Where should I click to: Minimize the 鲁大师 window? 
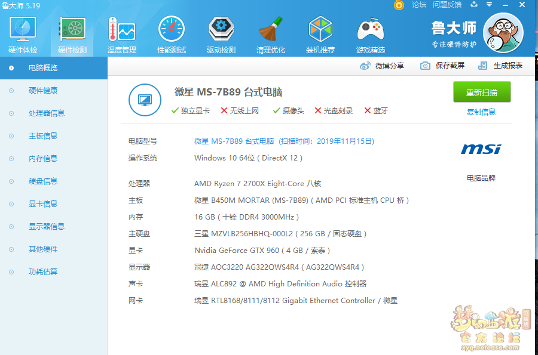505,5
